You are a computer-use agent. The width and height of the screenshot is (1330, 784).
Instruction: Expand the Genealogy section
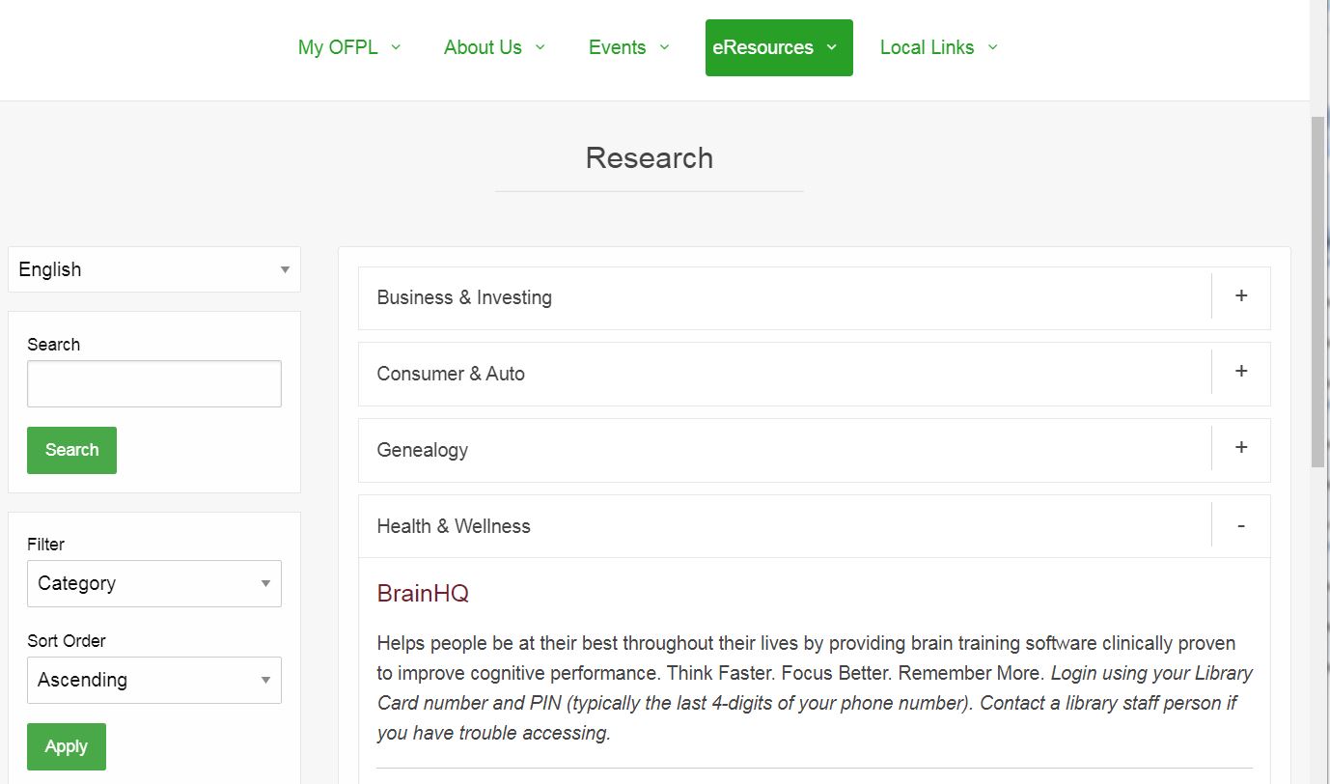[1240, 448]
